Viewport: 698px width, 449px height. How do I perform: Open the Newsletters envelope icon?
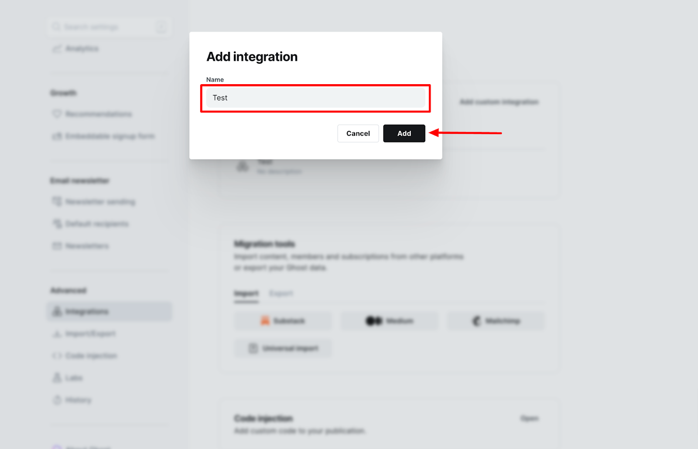coord(57,246)
